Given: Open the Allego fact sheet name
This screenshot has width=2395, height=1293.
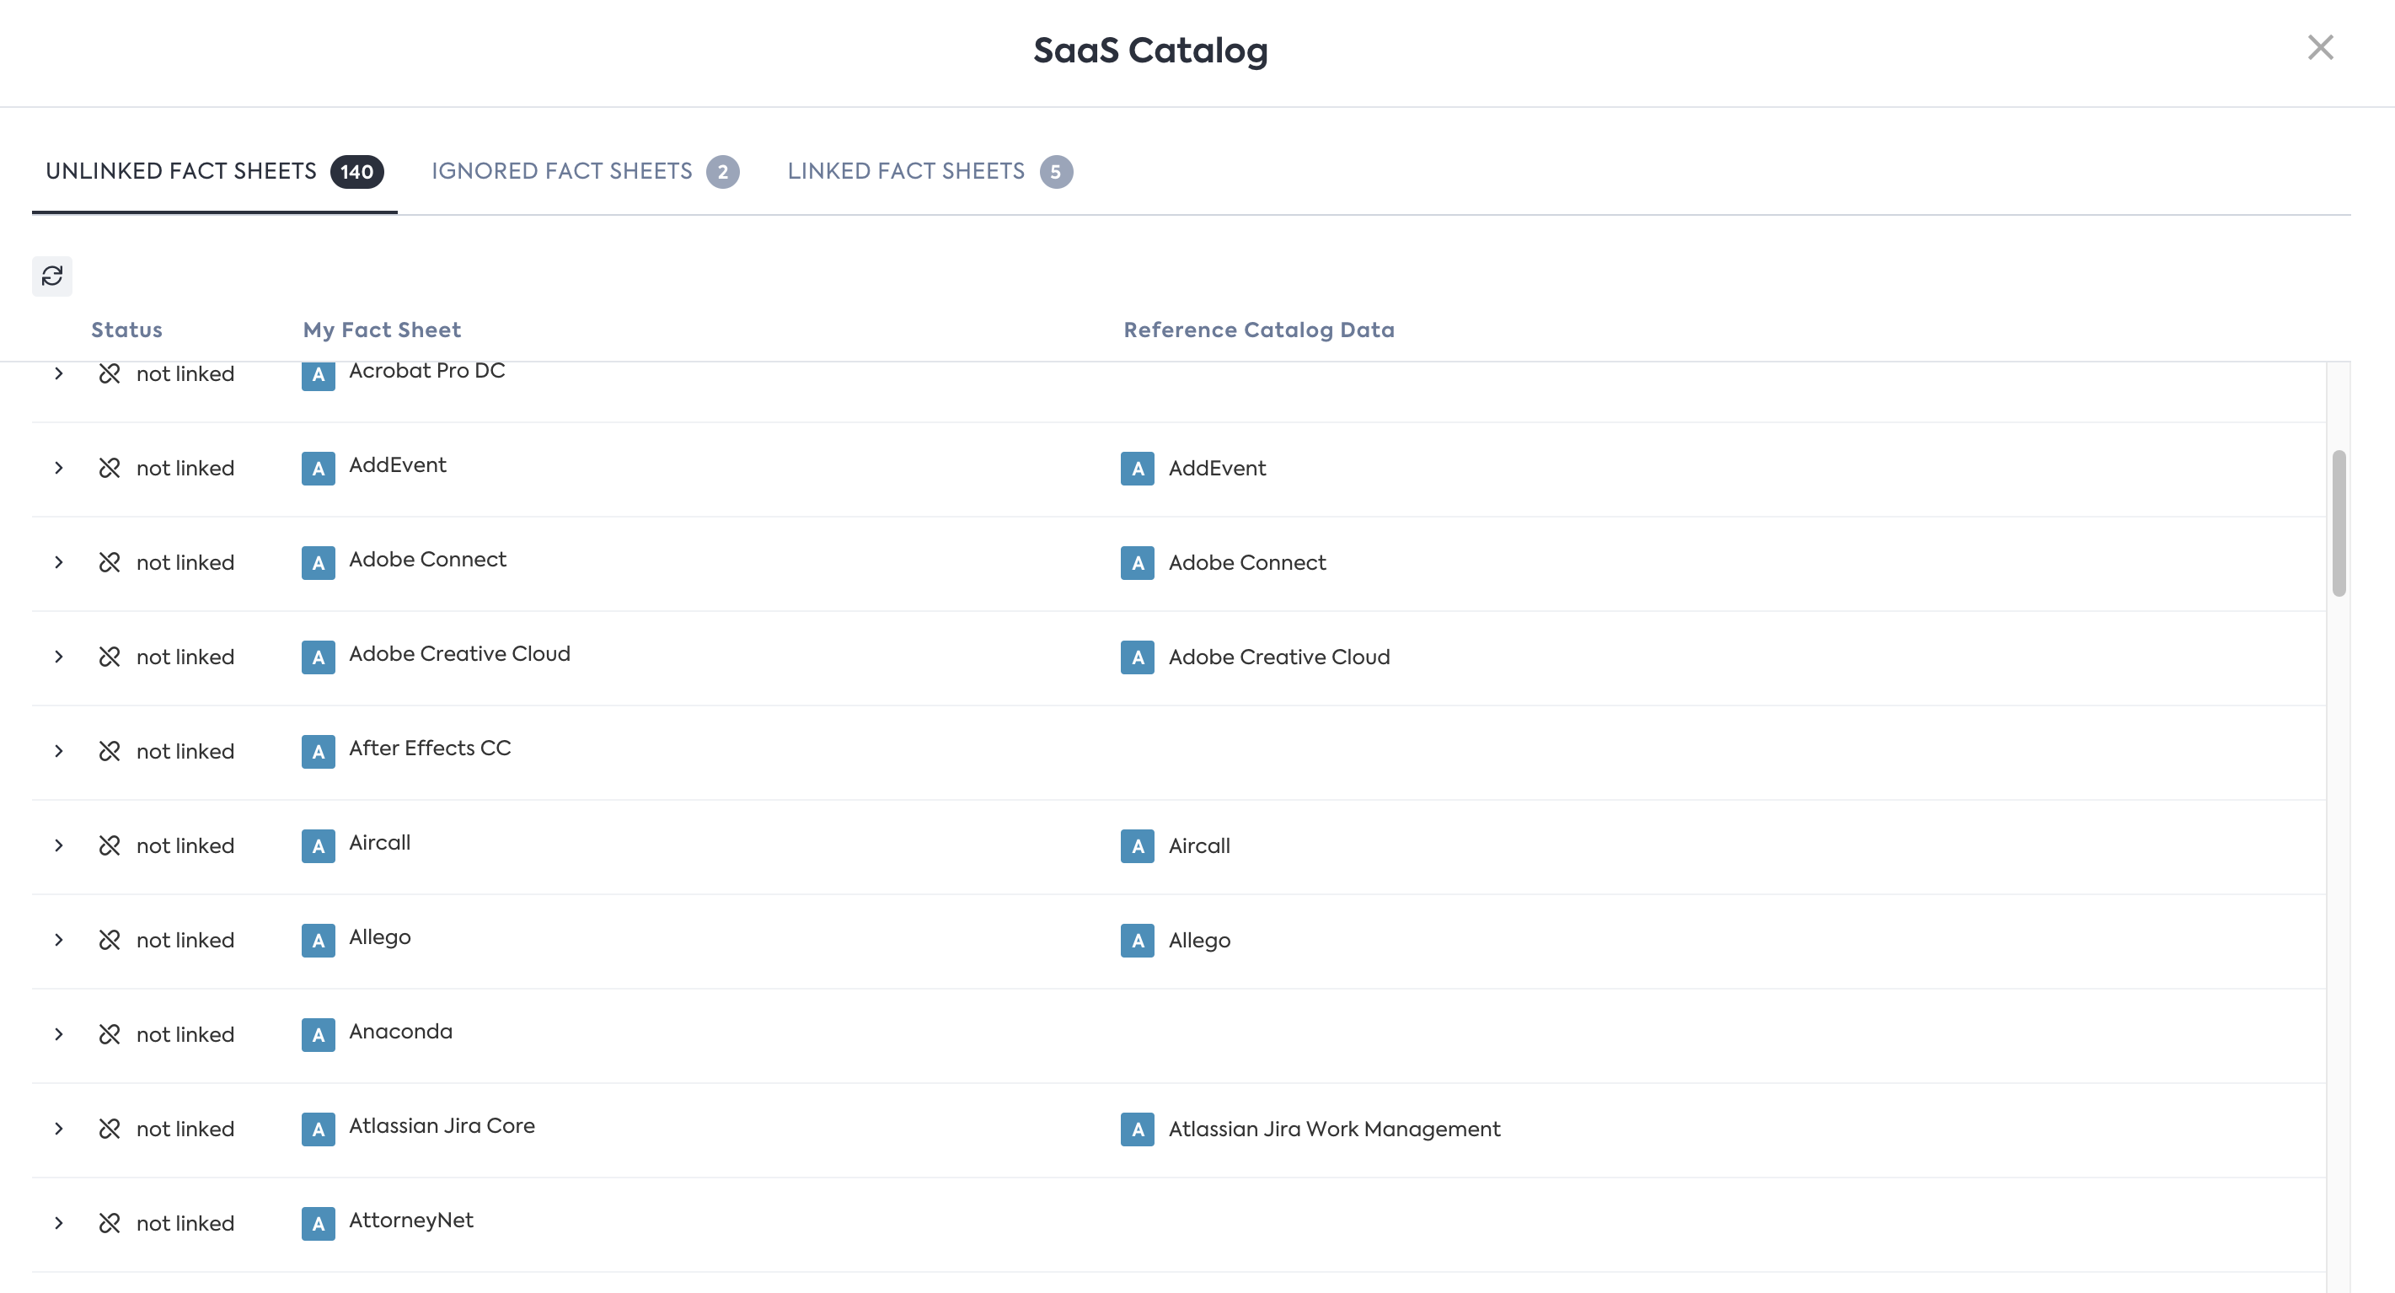Looking at the screenshot, I should point(379,936).
